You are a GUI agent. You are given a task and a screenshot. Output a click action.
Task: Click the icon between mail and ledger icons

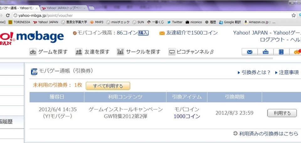click(x=266, y=52)
